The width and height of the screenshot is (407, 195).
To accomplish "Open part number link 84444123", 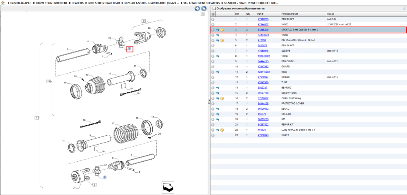I will [x=263, y=61].
